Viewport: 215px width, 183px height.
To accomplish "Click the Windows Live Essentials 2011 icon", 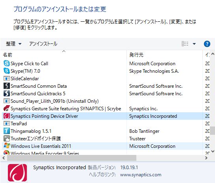I will point(6,146).
